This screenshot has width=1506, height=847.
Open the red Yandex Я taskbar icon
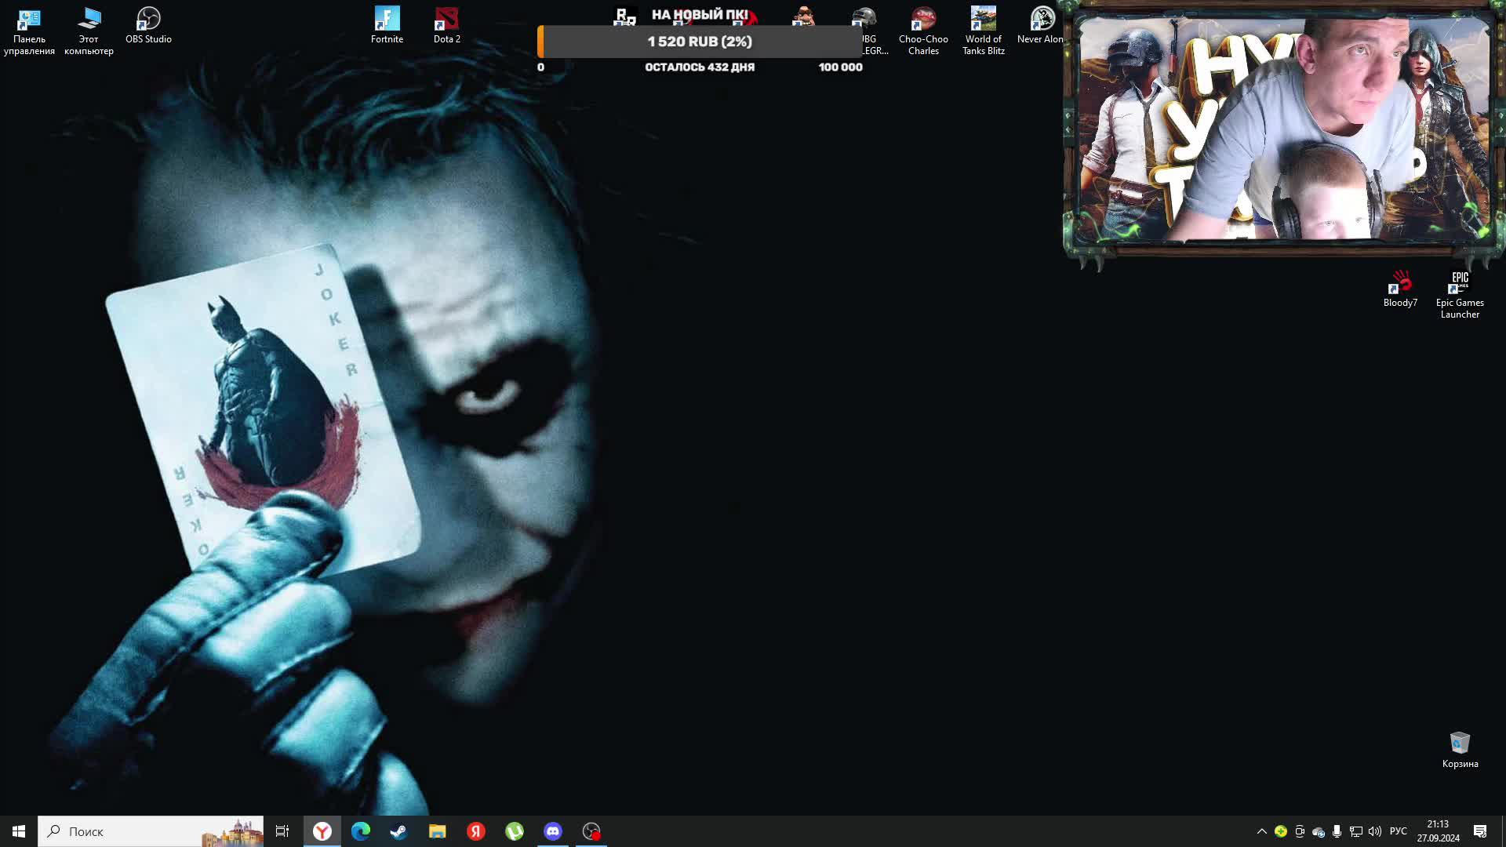pos(476,831)
